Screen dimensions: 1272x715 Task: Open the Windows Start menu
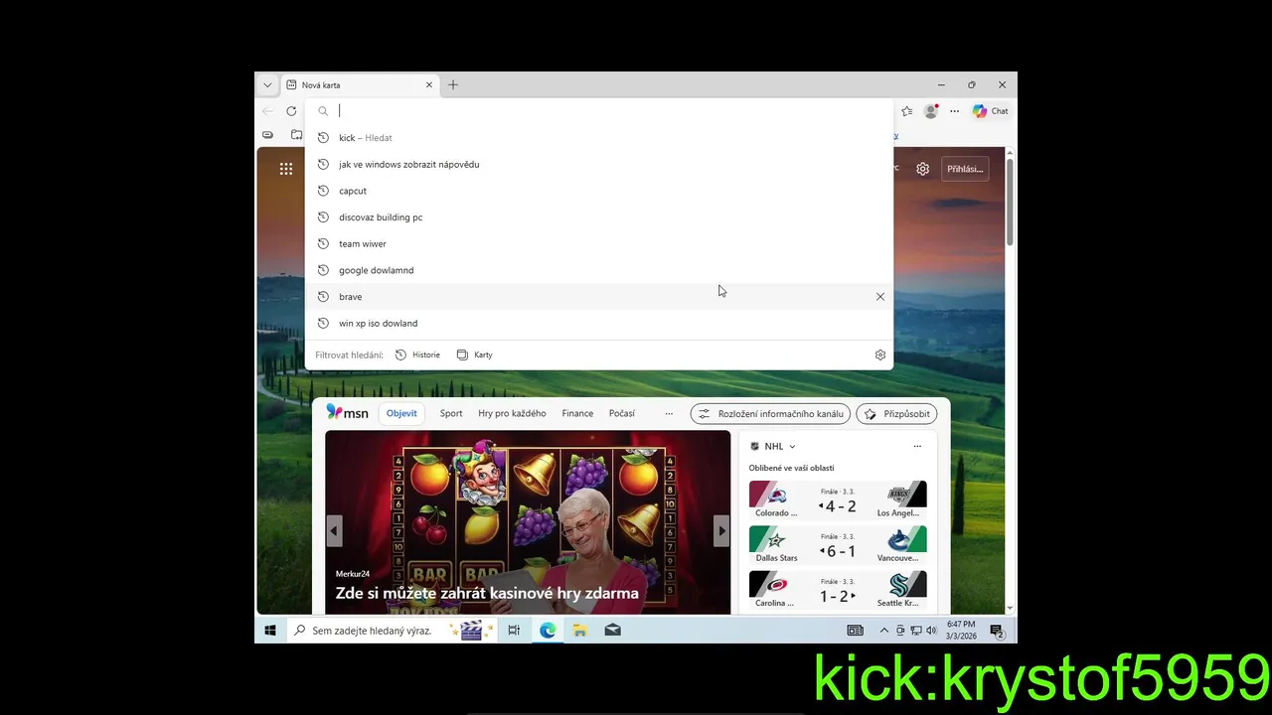(x=269, y=630)
